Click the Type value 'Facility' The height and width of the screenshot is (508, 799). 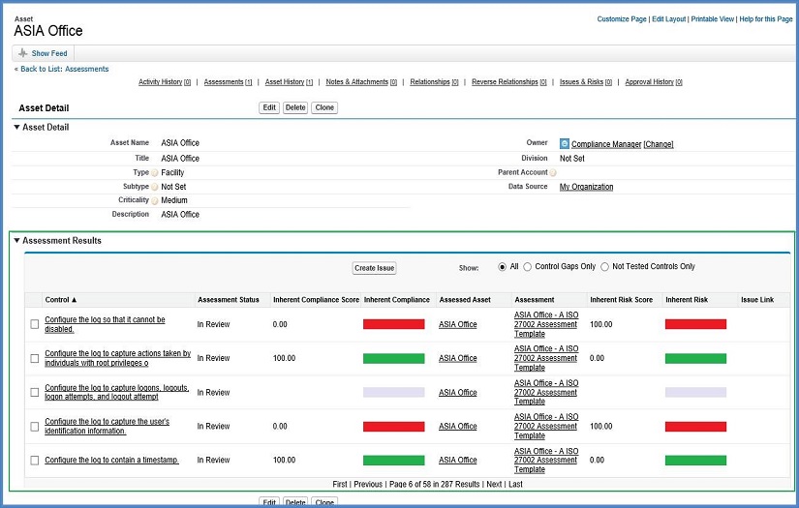point(172,172)
